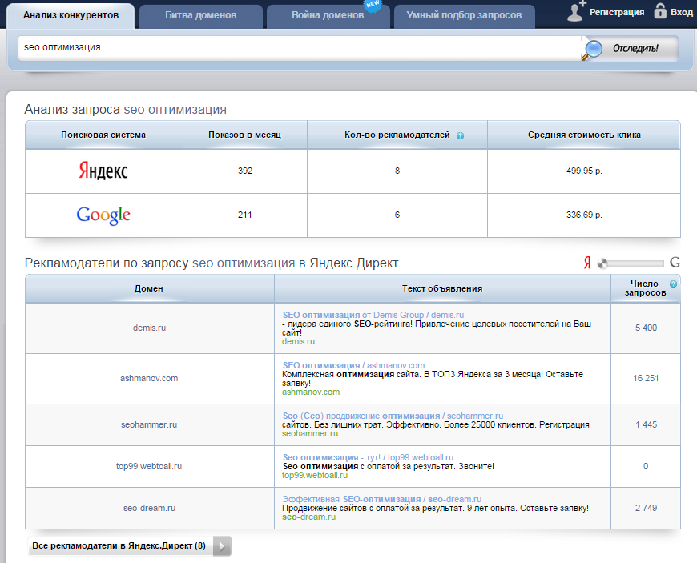The image size is (697, 563).
Task: Switch to the Битва доменов tab
Action: (x=201, y=16)
